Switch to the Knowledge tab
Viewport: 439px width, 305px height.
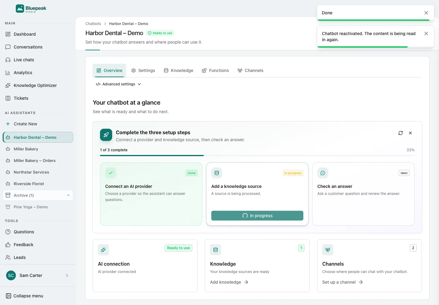coord(179,70)
